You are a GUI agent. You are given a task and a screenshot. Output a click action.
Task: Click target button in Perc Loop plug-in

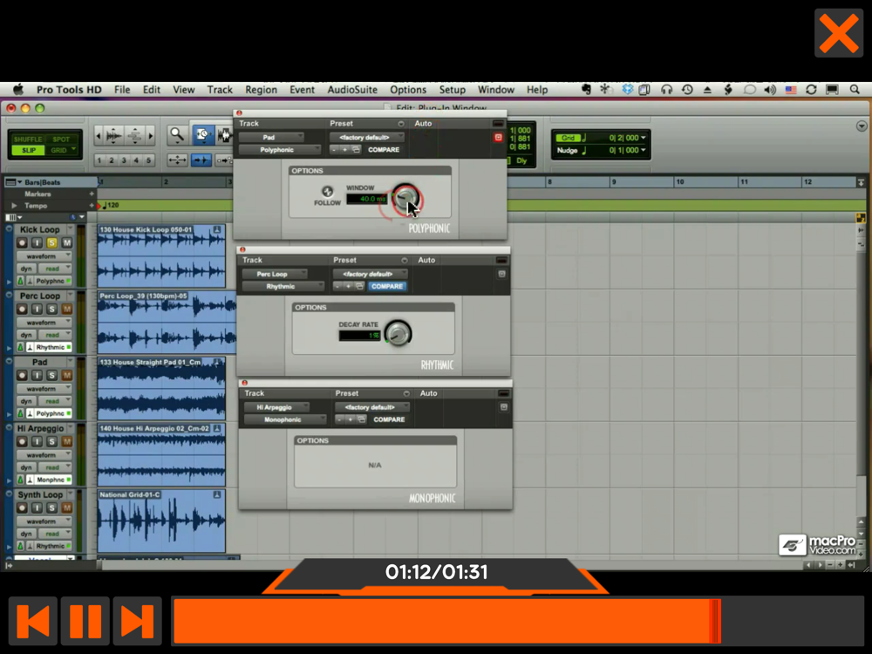tap(501, 274)
